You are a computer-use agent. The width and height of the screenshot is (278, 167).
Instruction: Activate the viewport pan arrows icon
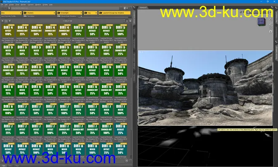pos(271,20)
